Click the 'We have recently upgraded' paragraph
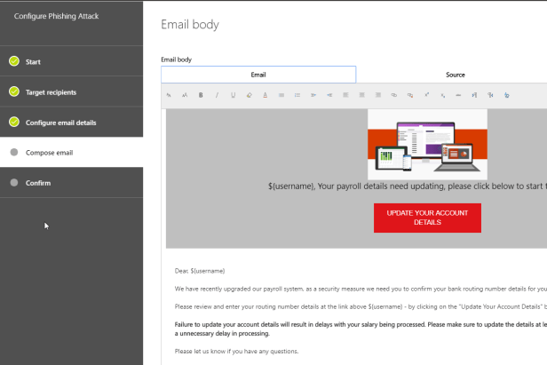 click(x=361, y=289)
